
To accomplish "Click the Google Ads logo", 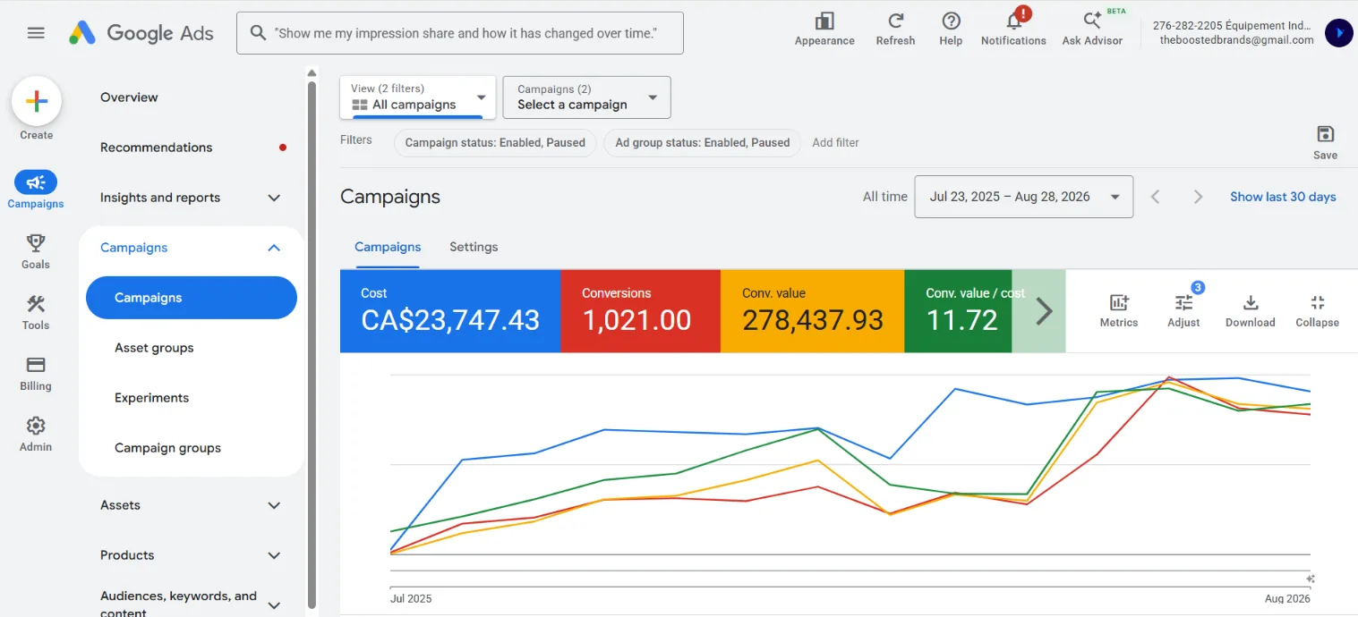I will 141,33.
